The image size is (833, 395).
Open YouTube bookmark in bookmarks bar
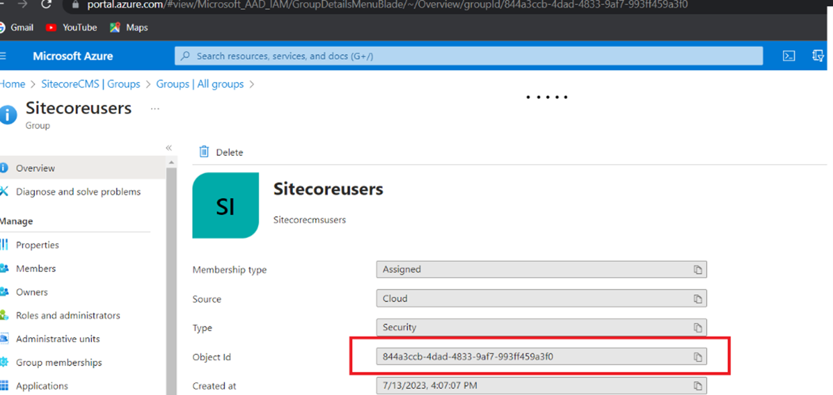click(x=71, y=28)
